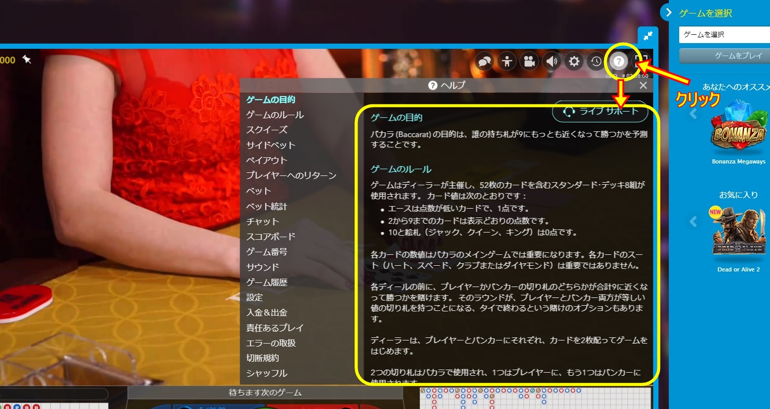The height and width of the screenshot is (409, 770).
Task: Click the Bonanza Megaways title text
Action: coord(738,161)
